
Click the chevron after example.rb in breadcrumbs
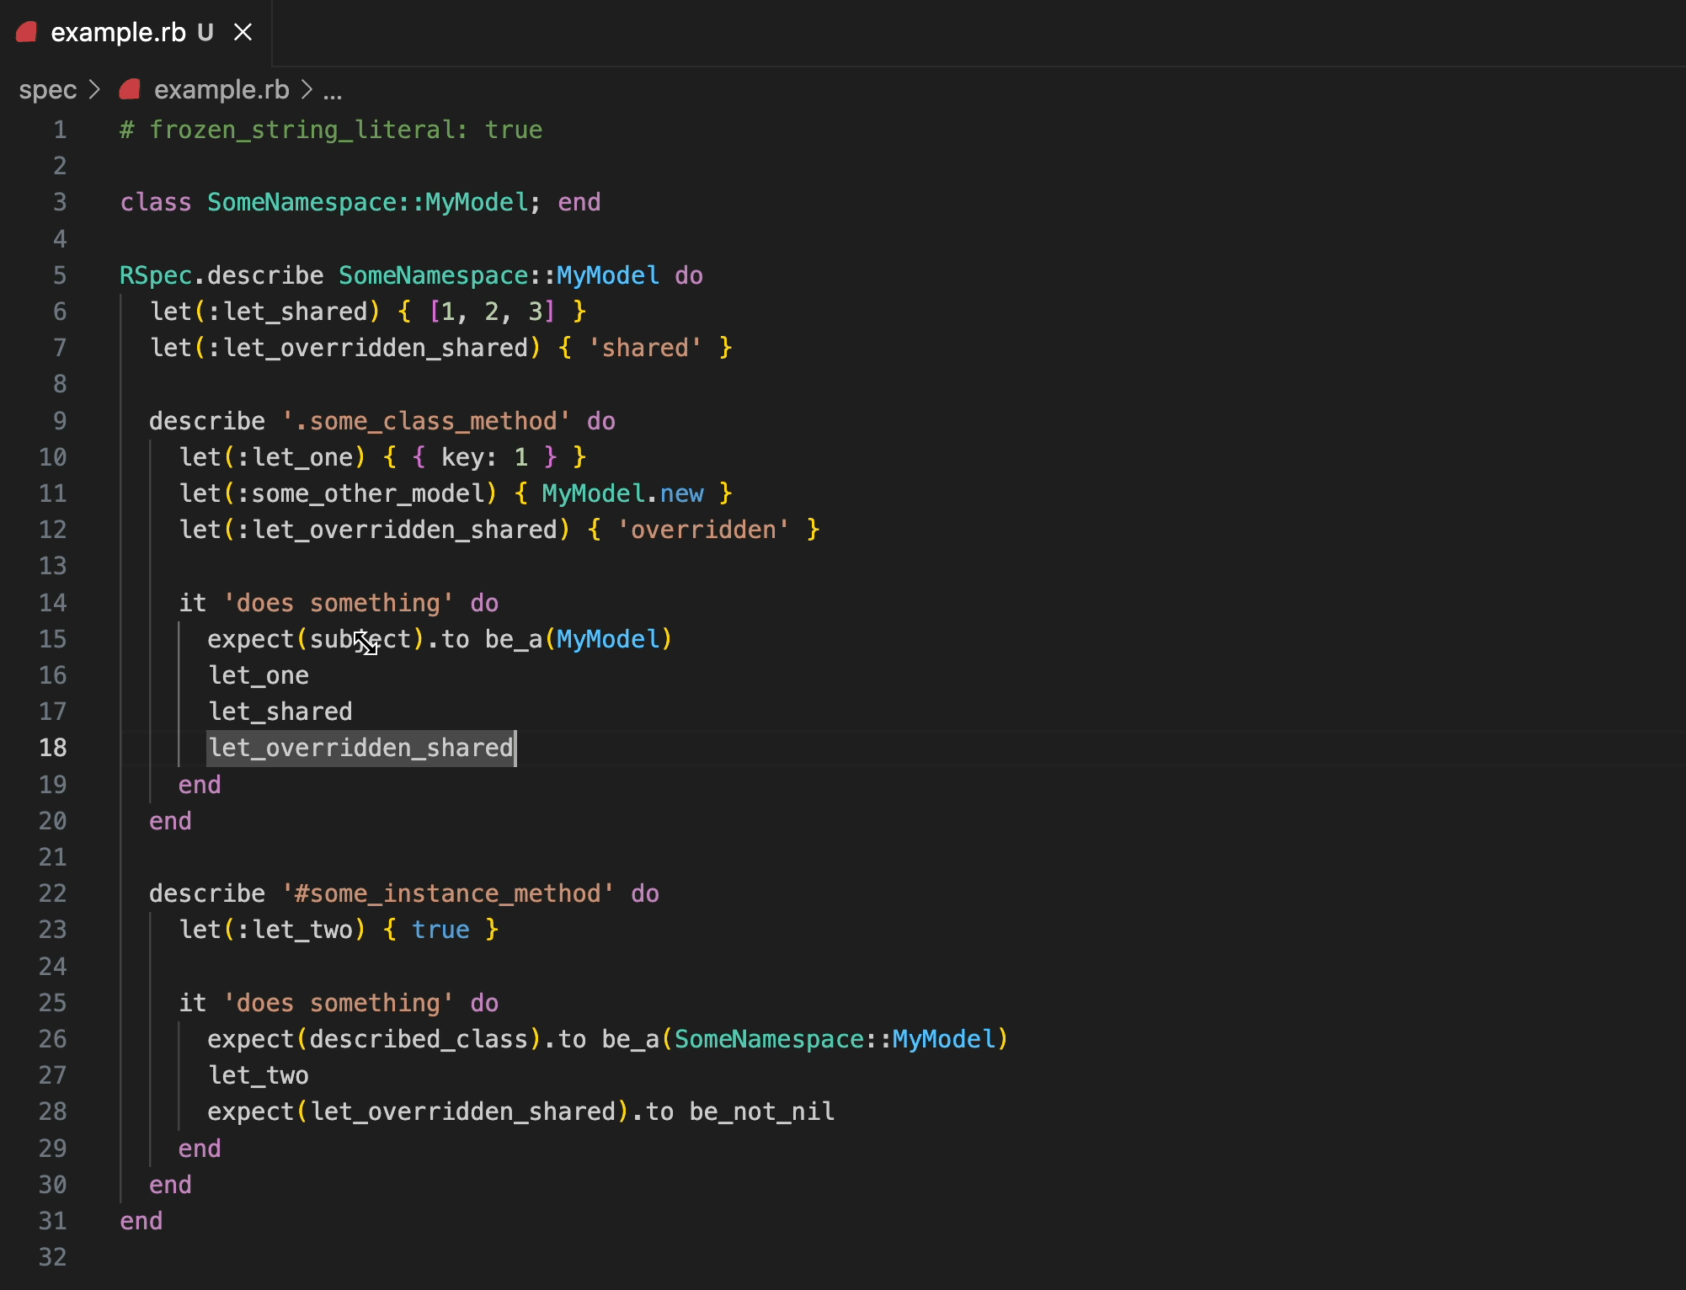[x=307, y=89]
